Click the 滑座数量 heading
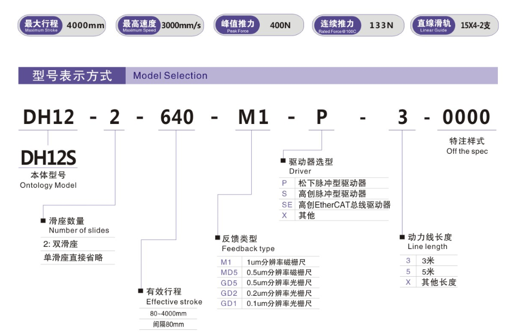Viewport: 525px width, 332px height. (67, 221)
